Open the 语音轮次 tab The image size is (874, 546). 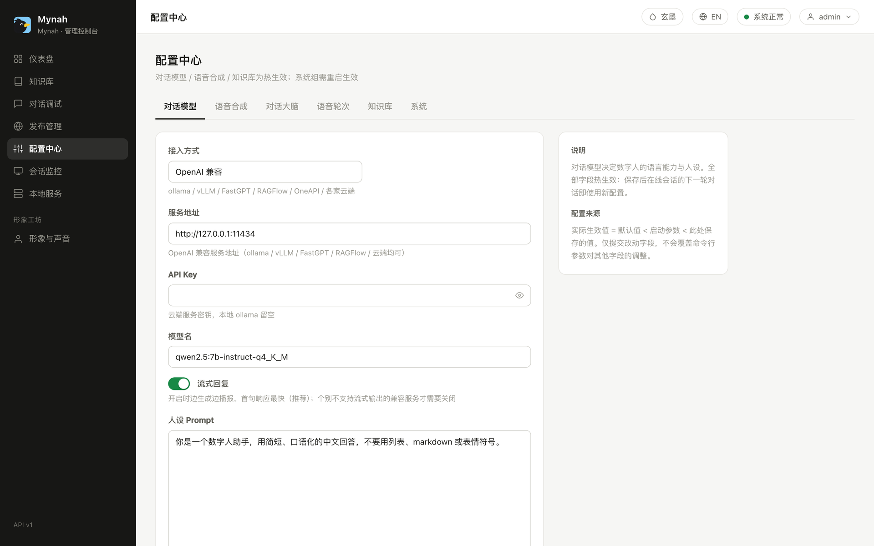pyautogui.click(x=333, y=106)
